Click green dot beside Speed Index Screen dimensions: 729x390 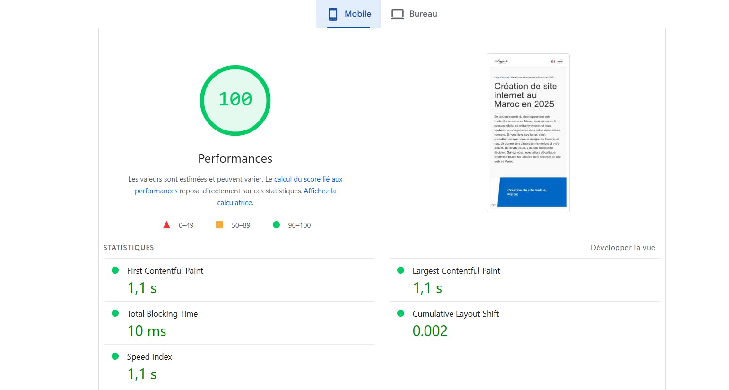(x=115, y=356)
